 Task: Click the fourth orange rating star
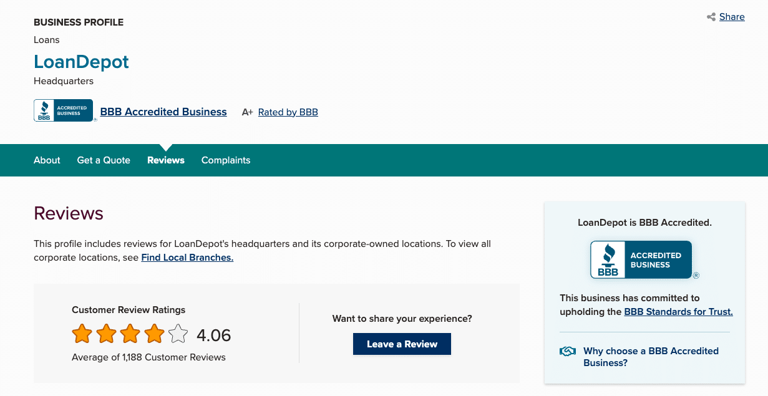pos(154,334)
